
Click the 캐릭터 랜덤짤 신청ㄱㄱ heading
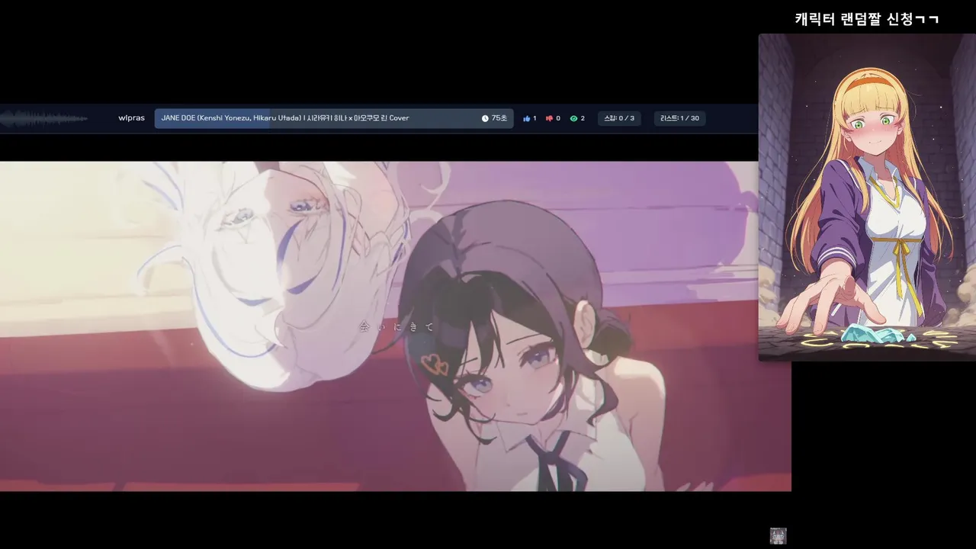coord(867,19)
